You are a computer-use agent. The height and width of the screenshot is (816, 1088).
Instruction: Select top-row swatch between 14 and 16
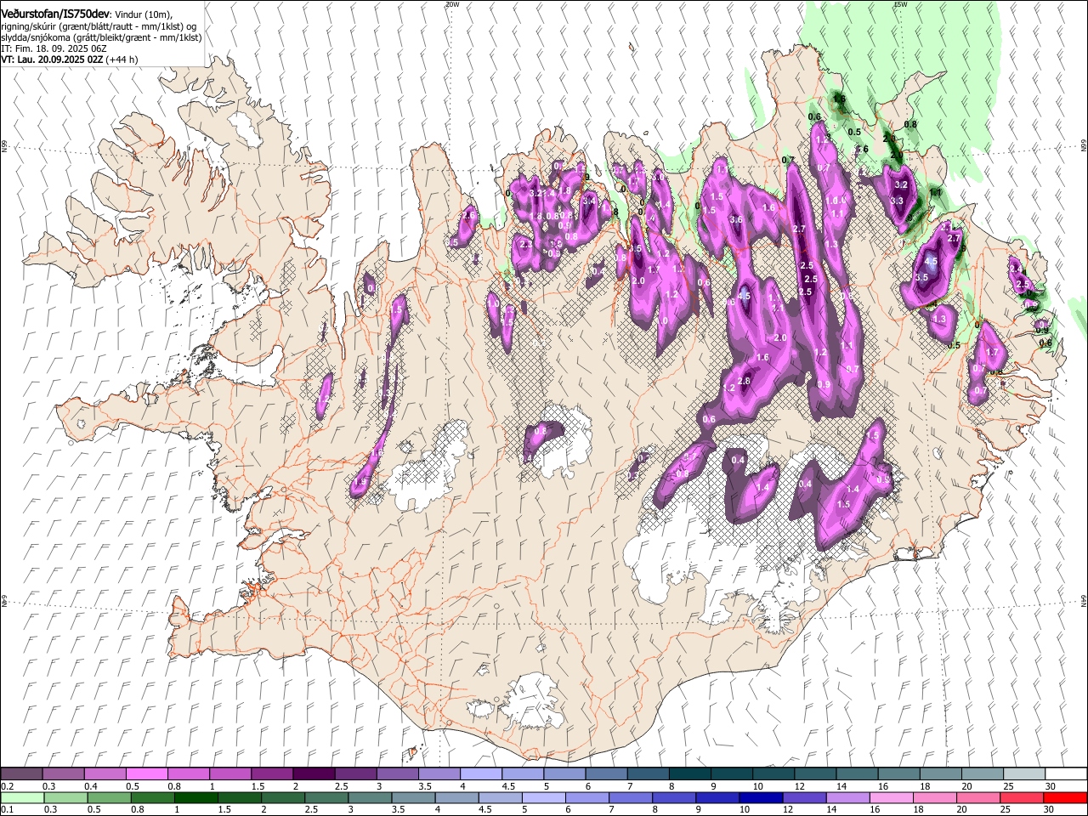(857, 773)
